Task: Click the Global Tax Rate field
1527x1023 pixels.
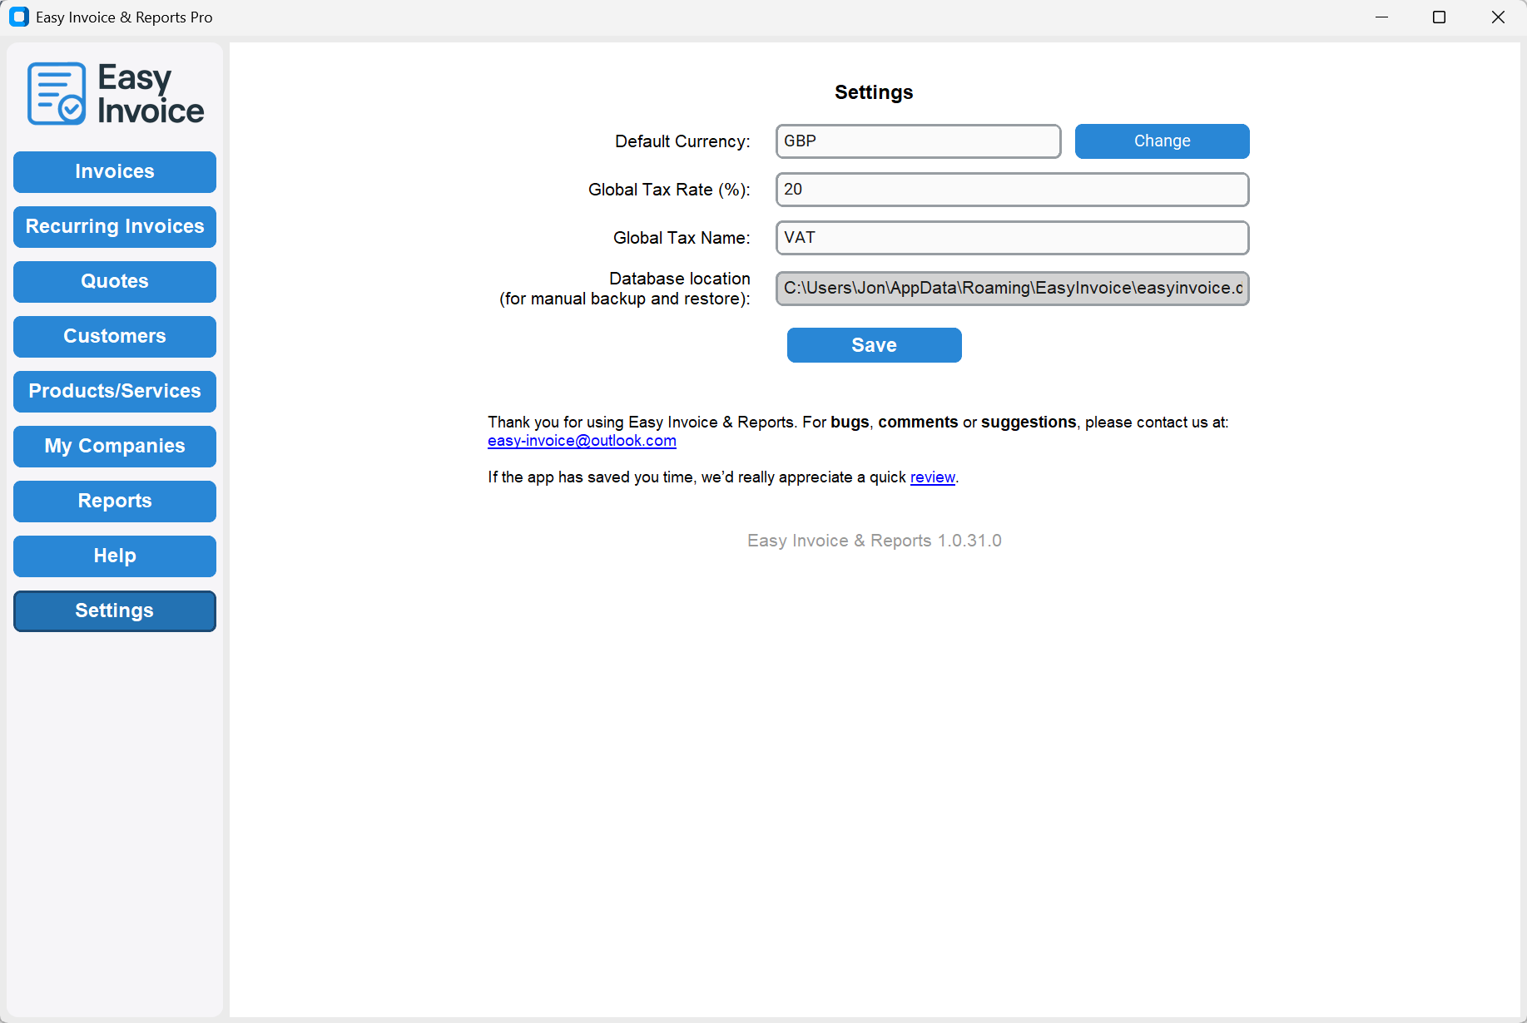Action: coord(1012,190)
